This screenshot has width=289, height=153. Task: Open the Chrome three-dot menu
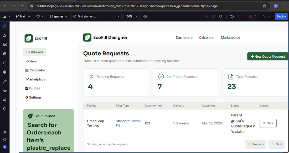coord(284,6)
